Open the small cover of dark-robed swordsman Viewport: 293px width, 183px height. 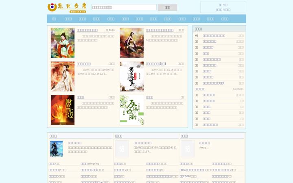pyautogui.click(x=57, y=149)
